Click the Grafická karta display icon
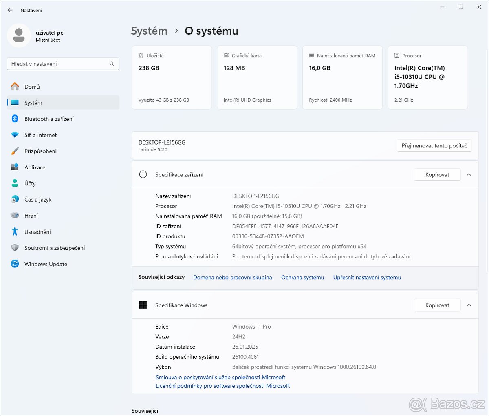489x416 pixels. [x=227, y=55]
